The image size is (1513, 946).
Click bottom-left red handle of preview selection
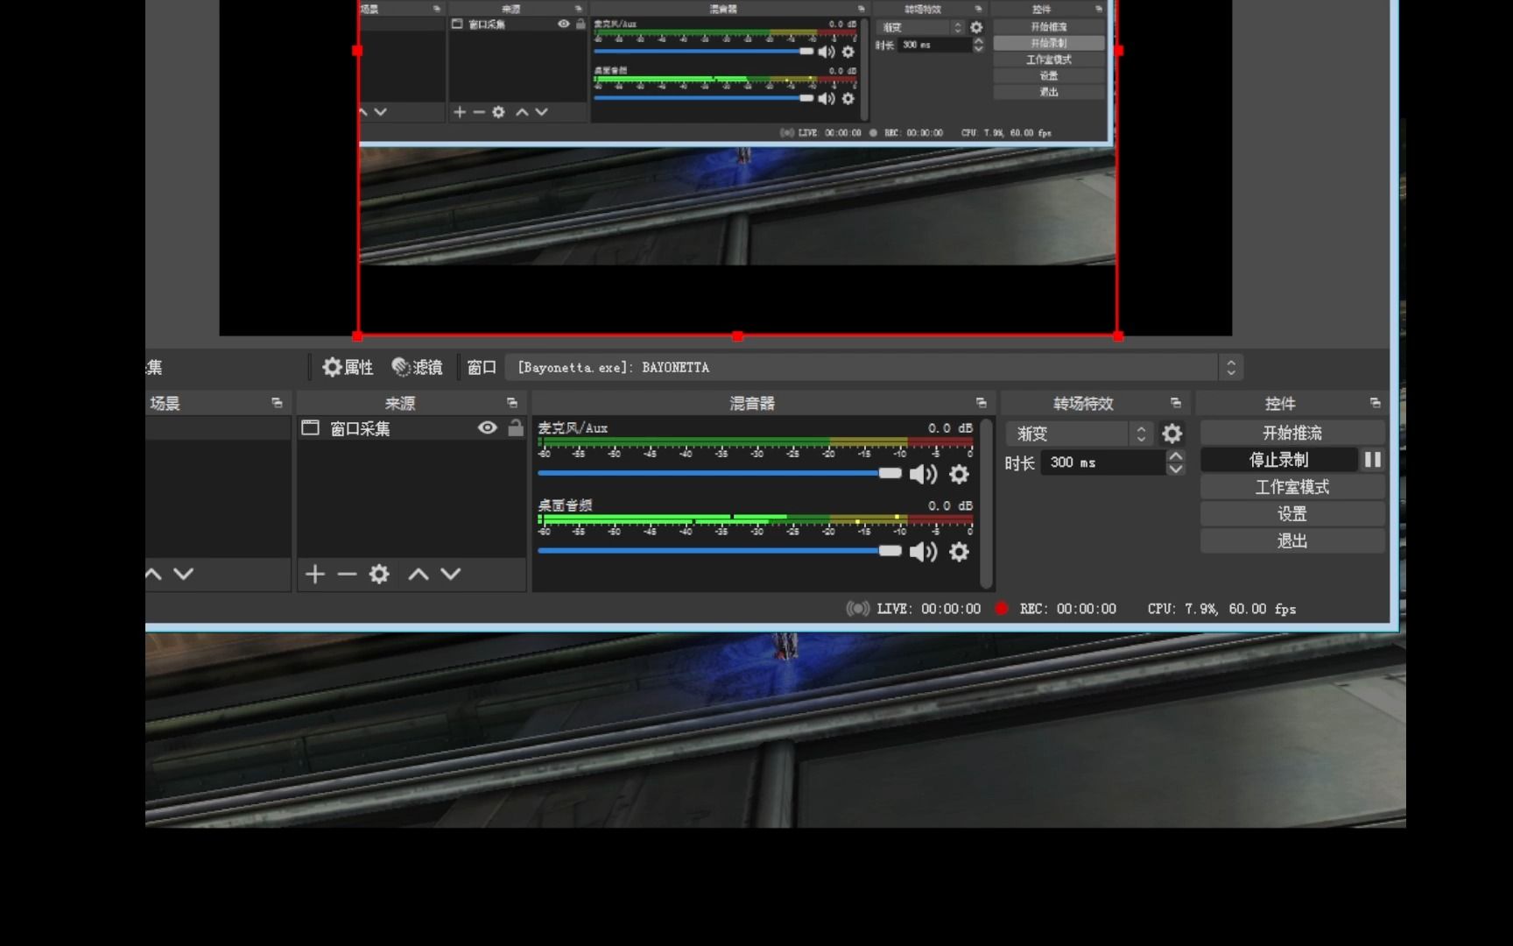pos(357,336)
